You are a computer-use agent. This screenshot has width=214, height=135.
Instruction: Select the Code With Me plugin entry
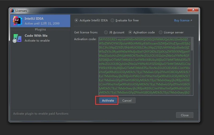pos(40,38)
